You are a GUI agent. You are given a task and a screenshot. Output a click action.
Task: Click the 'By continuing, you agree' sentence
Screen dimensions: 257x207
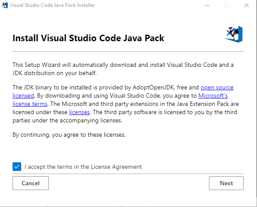[x=69, y=135]
